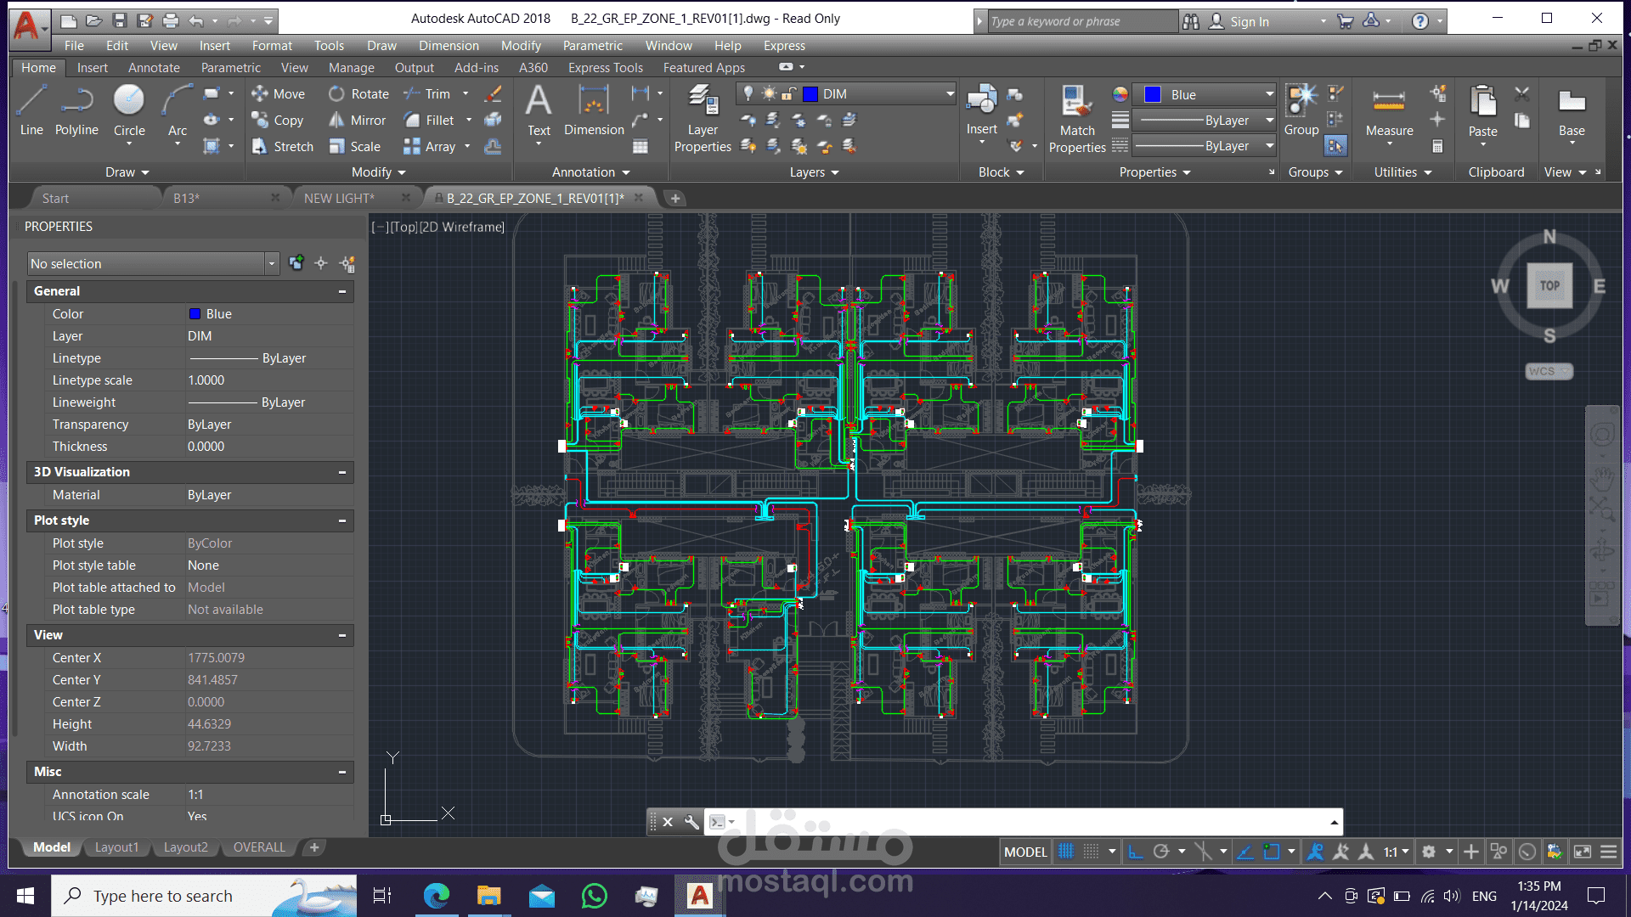Switch to the Layout1 tab
This screenshot has width=1631, height=917.
tap(116, 847)
